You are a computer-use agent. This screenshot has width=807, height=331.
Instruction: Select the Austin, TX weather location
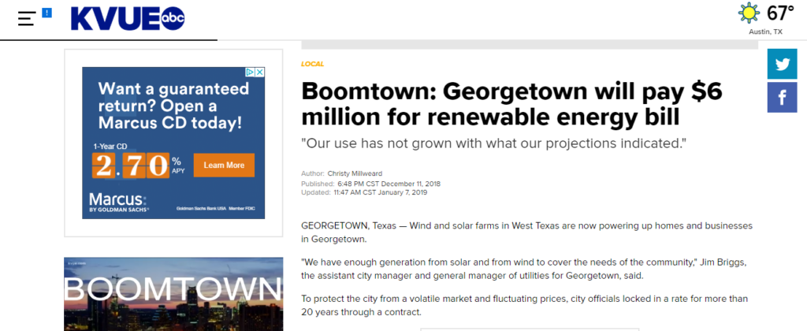pyautogui.click(x=766, y=32)
